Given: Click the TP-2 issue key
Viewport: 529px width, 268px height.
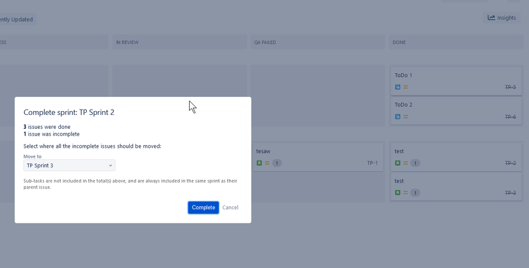Looking at the screenshot, I should [510, 163].
